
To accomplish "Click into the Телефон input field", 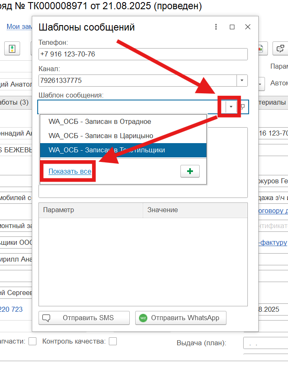I will point(142,54).
